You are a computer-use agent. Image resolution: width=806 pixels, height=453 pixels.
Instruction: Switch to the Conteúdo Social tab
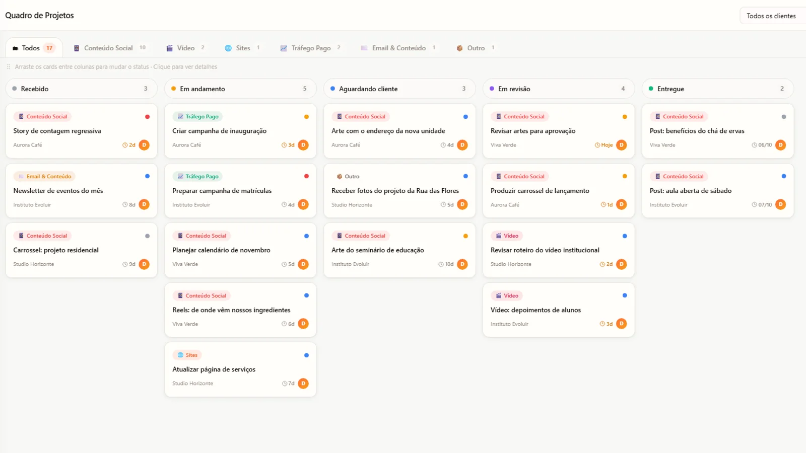pyautogui.click(x=110, y=48)
